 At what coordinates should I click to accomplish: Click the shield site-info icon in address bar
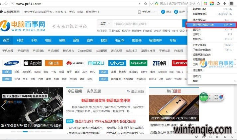(x=13, y=4)
